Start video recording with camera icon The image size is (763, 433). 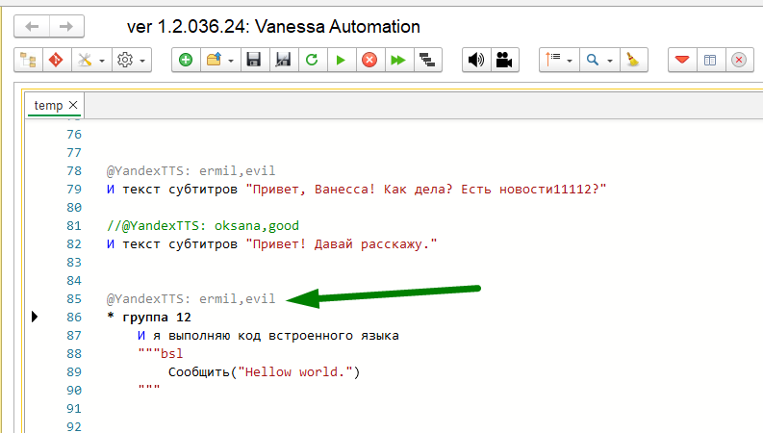coord(504,60)
